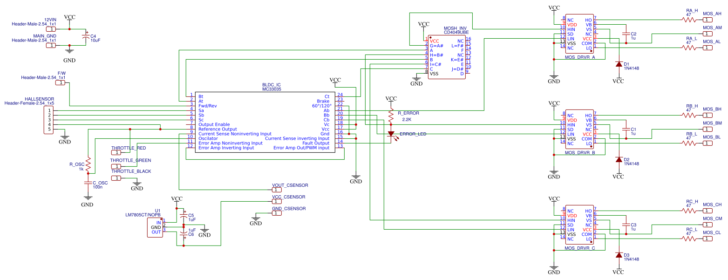The image size is (728, 280).
Task: Click the RC_H resistor label
Action: click(x=692, y=201)
